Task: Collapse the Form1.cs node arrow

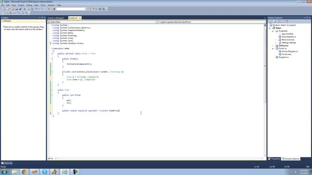Action: click(x=273, y=49)
